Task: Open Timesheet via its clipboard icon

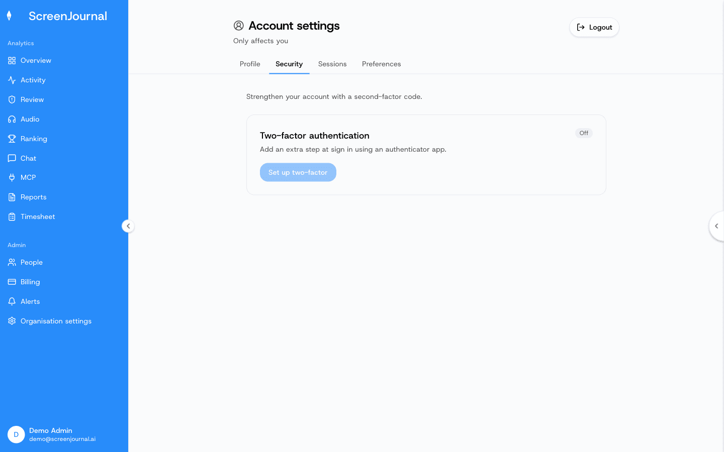Action: tap(12, 217)
